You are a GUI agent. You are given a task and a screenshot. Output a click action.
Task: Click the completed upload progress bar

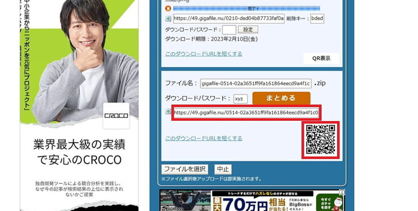(246, 8)
